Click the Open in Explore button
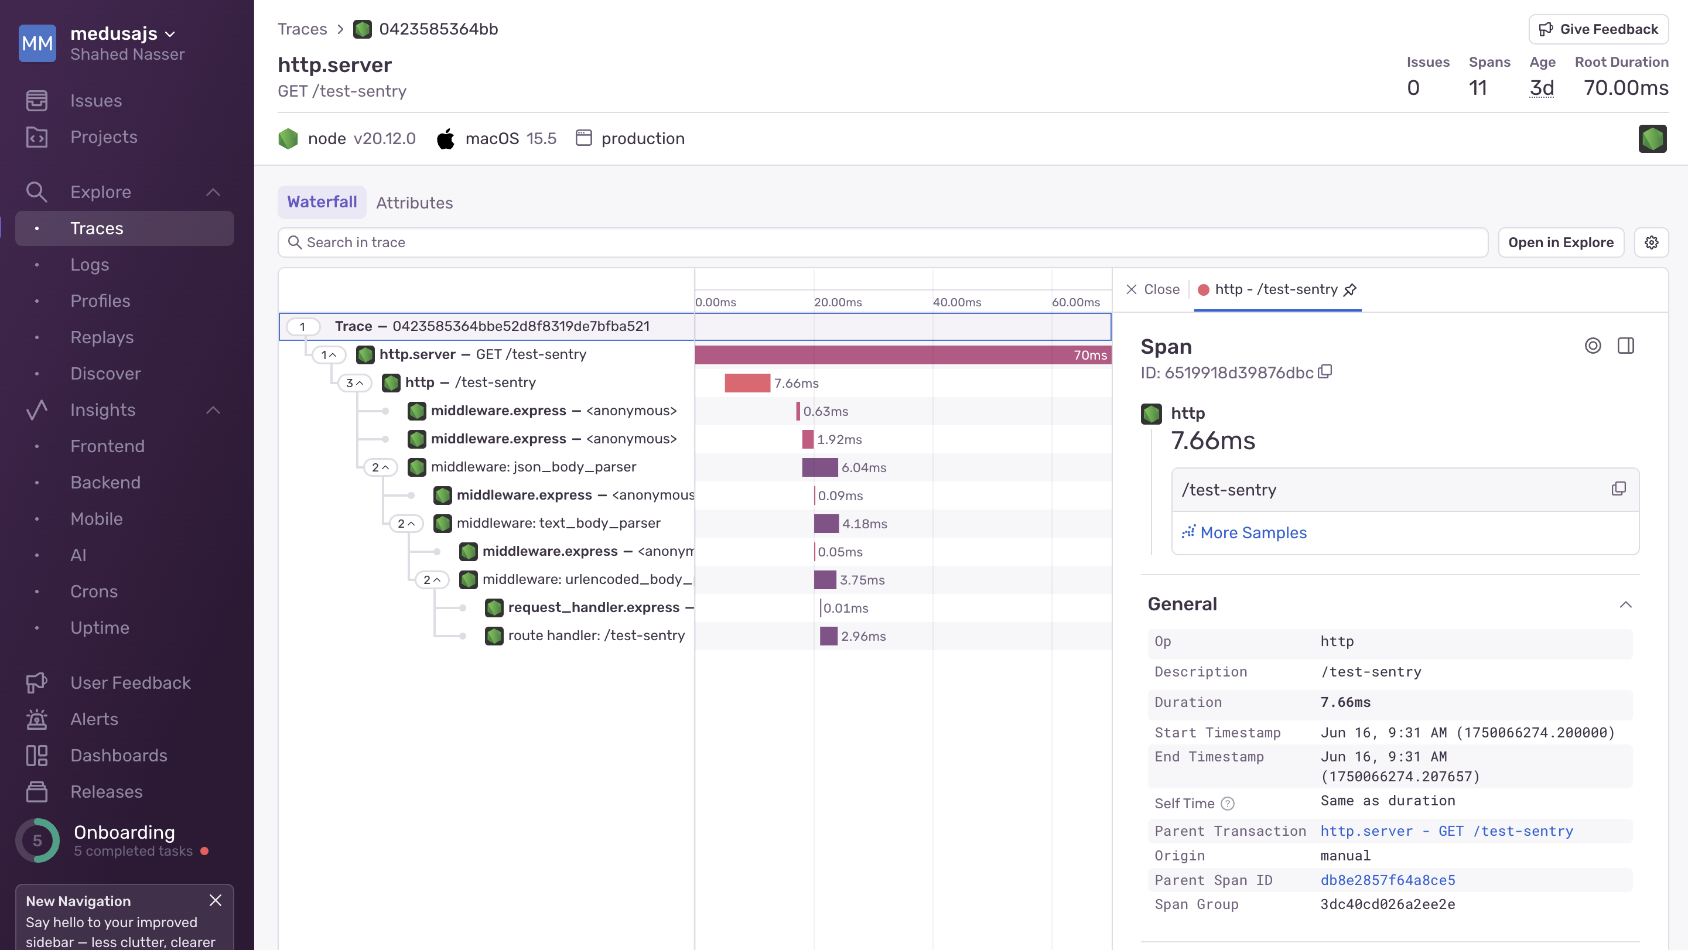The image size is (1688, 950). pos(1561,242)
